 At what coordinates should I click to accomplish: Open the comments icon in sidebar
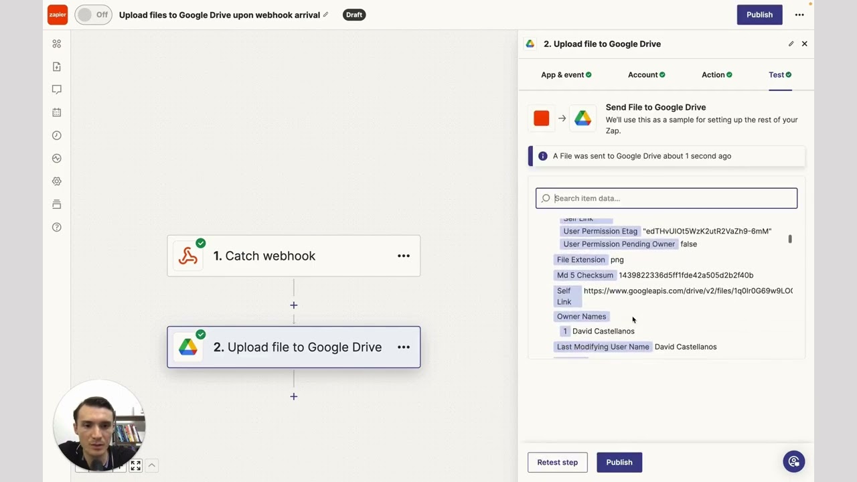(x=57, y=89)
